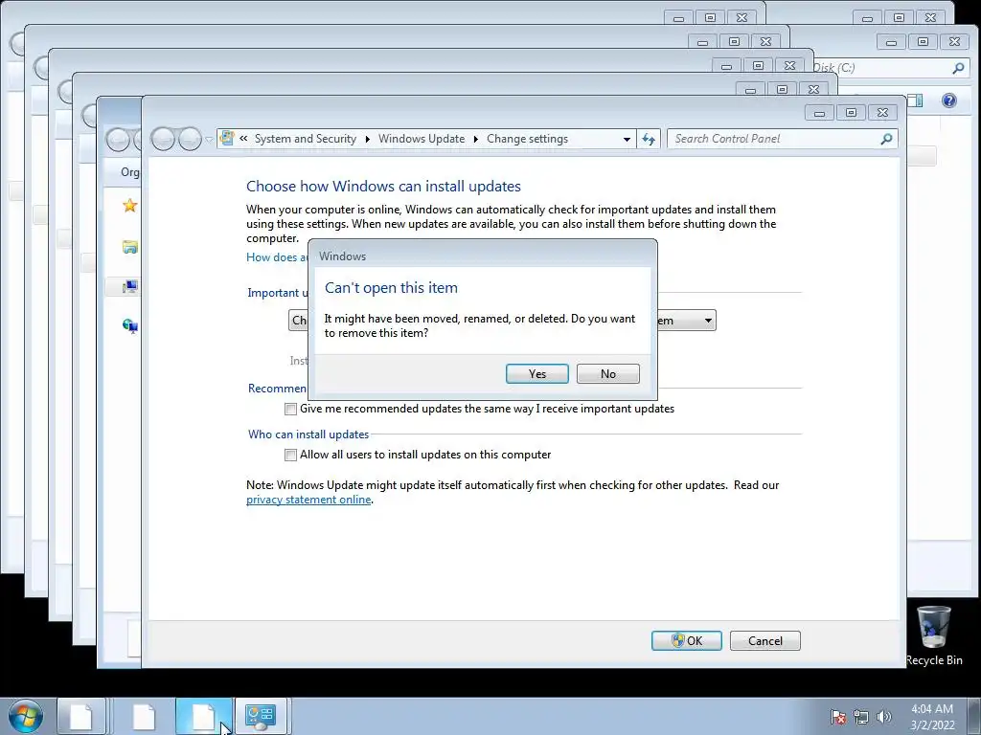Click the Favorites star icon in the background Explorer window

[129, 205]
